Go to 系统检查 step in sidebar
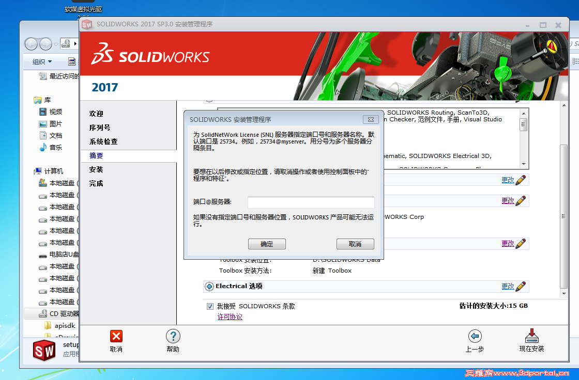The height and width of the screenshot is (380, 579). [103, 141]
